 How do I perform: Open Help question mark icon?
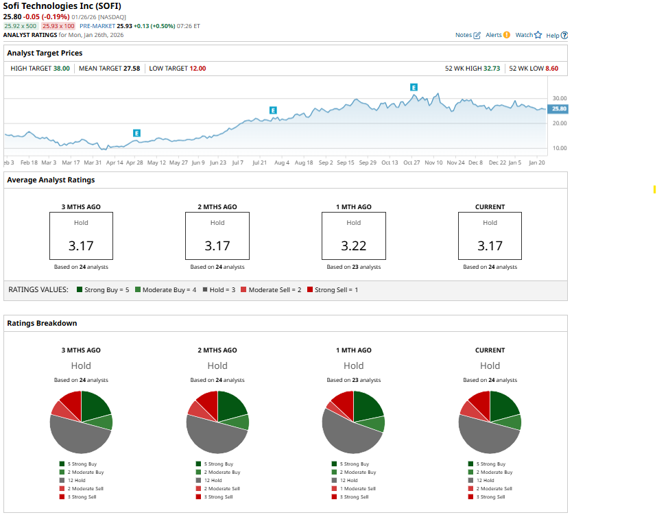tap(564, 35)
